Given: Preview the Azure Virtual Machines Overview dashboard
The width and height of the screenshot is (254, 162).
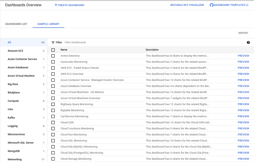Looking at the screenshot, I should [243, 98].
